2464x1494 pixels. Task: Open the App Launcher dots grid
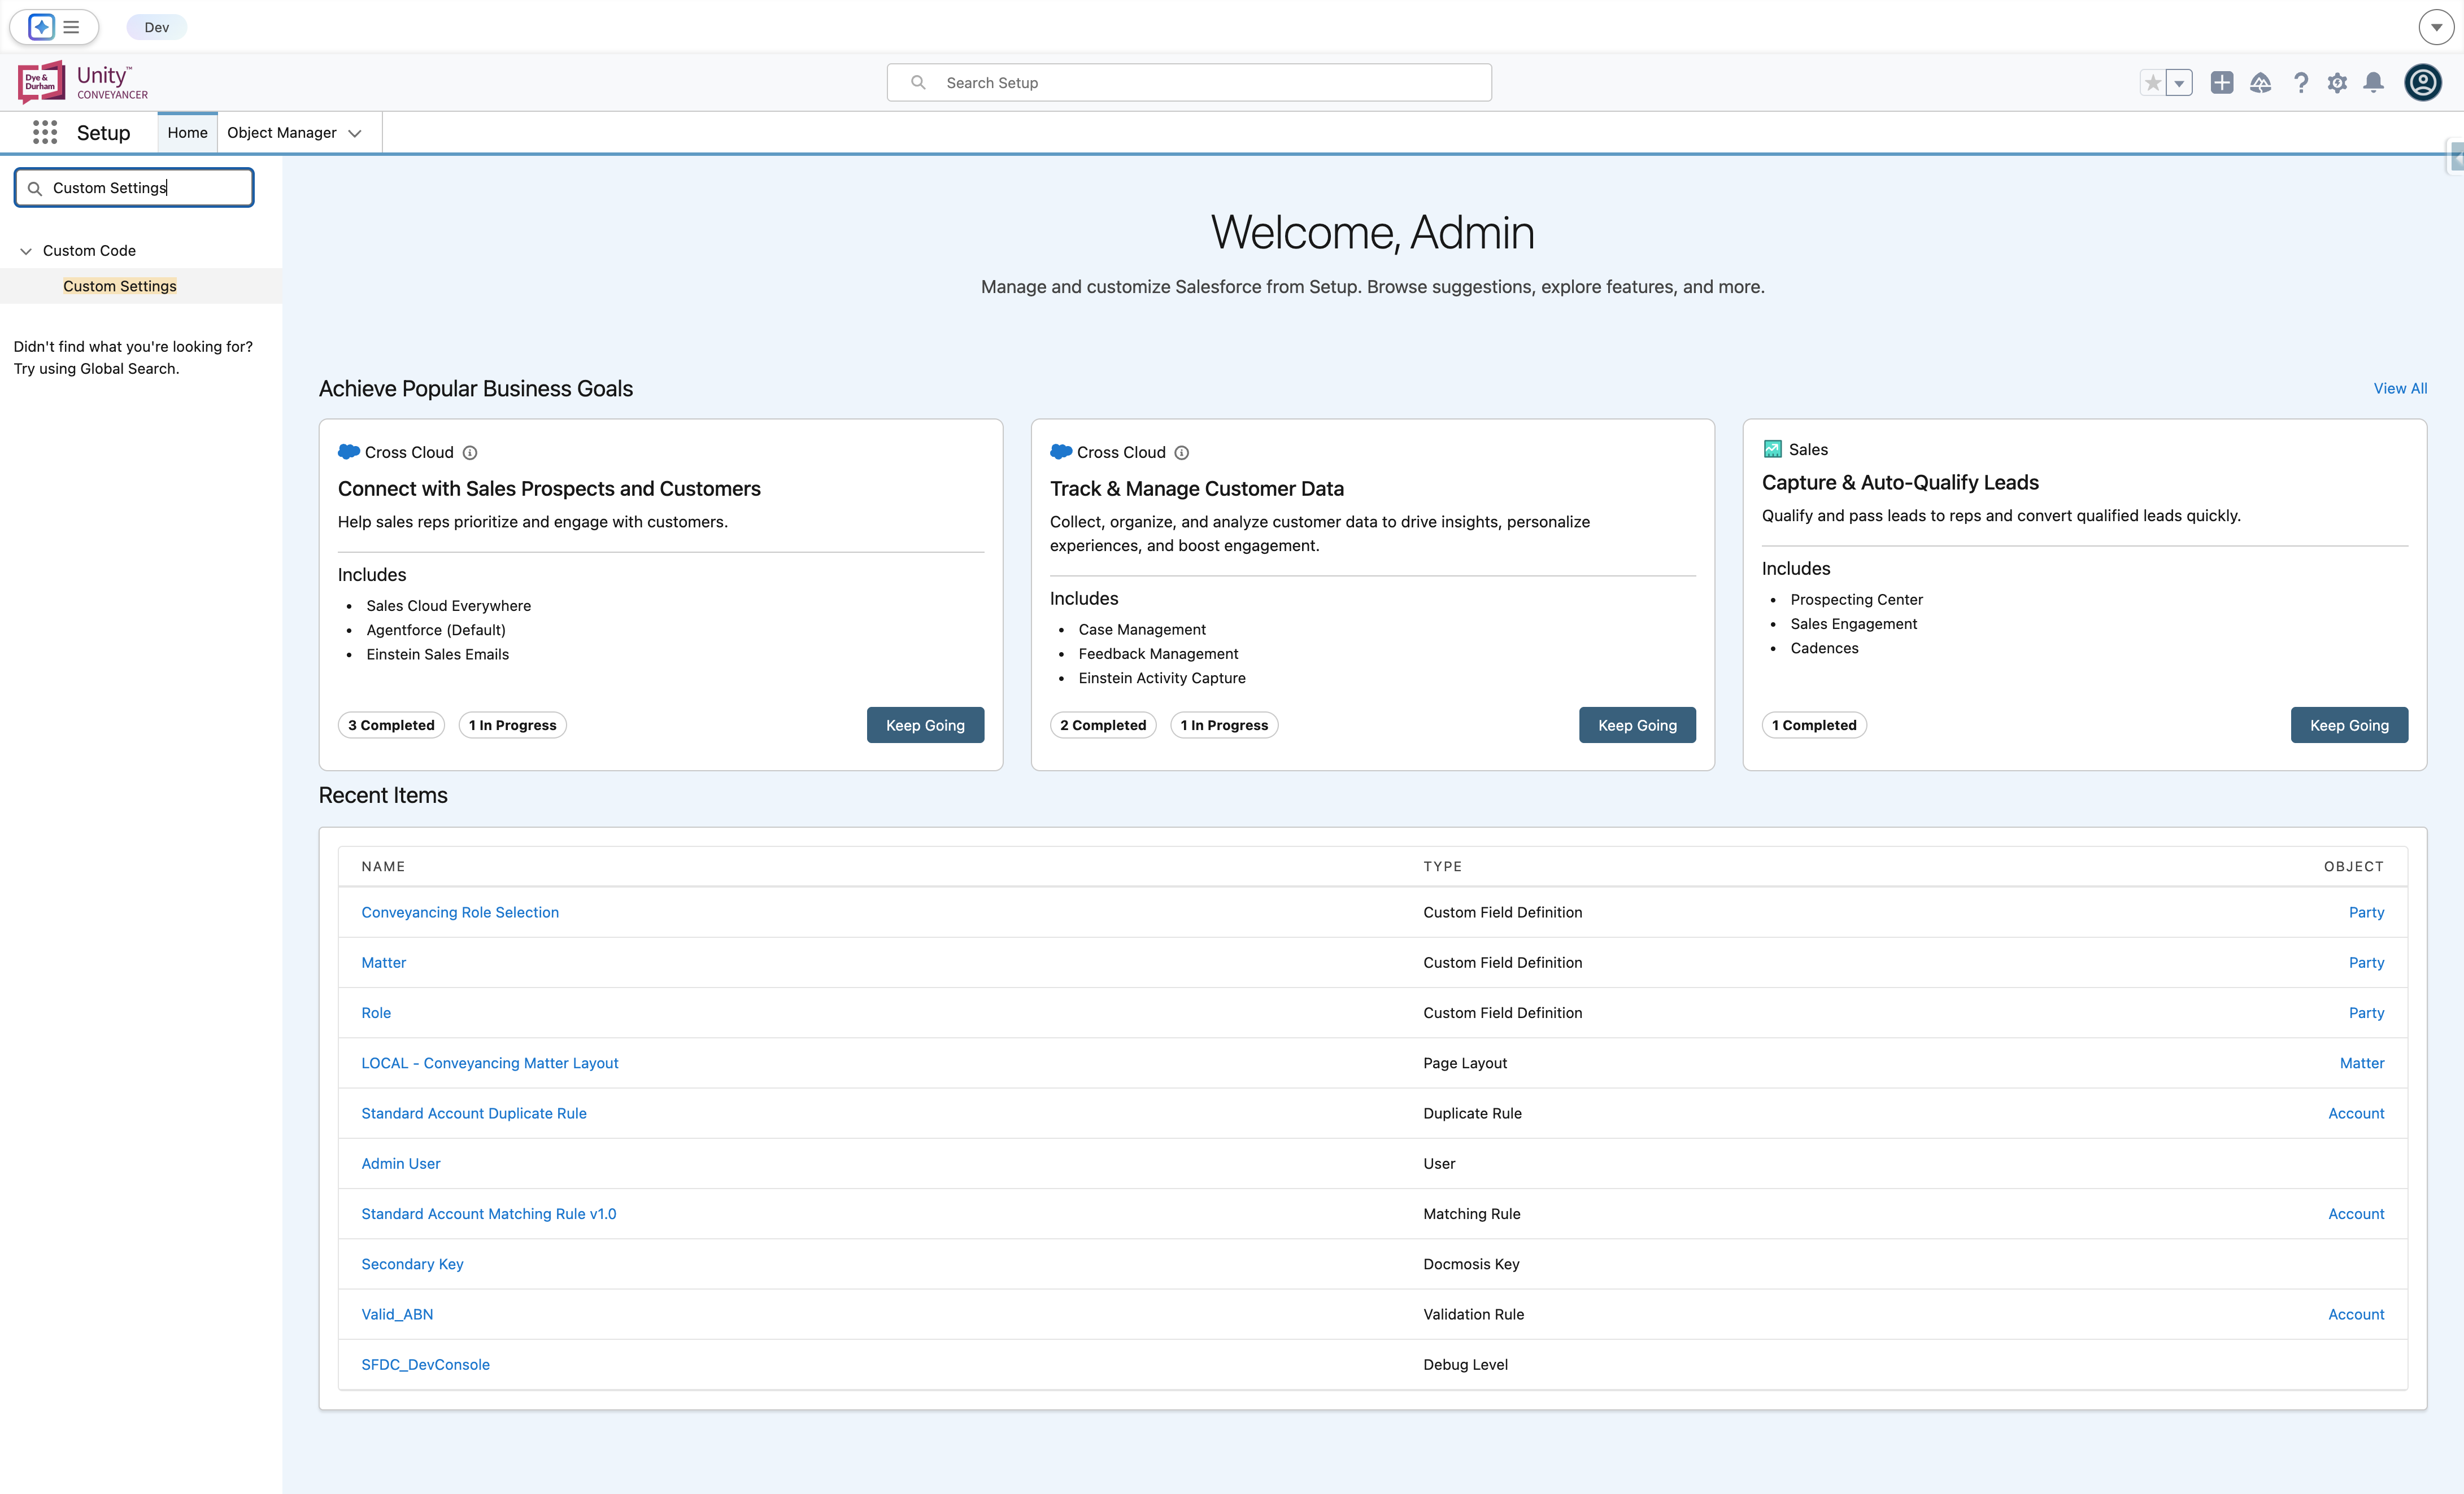[x=45, y=133]
